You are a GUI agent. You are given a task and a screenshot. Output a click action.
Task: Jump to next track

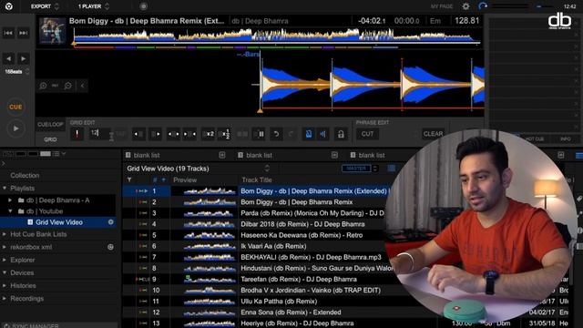[23, 33]
